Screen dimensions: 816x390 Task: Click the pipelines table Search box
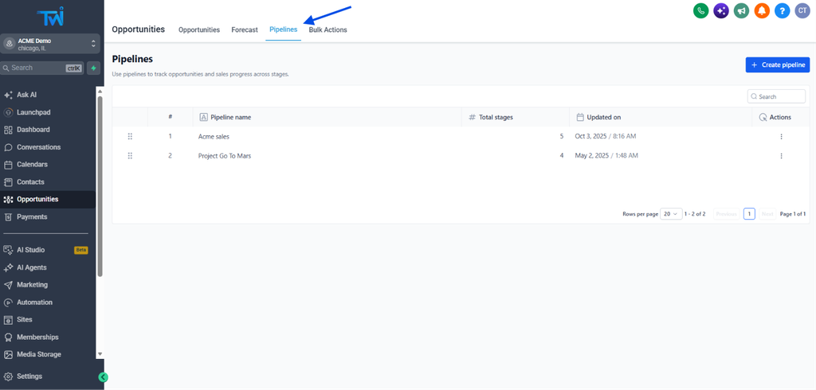(x=776, y=96)
